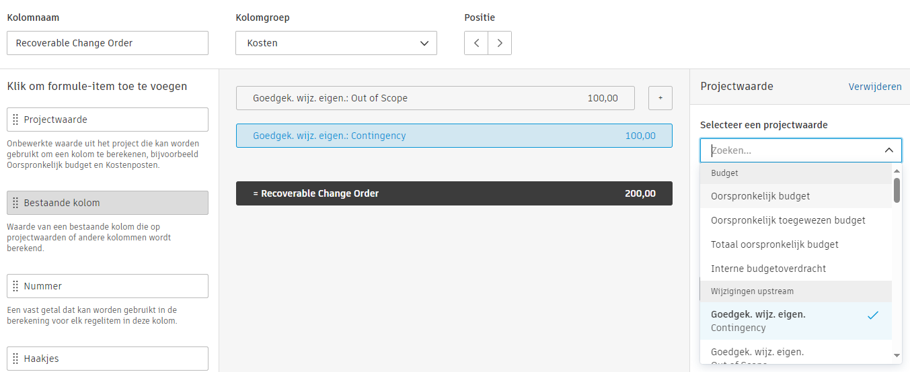
Task: Click drag handle icon on Bestaande kolom
Action: [x=15, y=203]
